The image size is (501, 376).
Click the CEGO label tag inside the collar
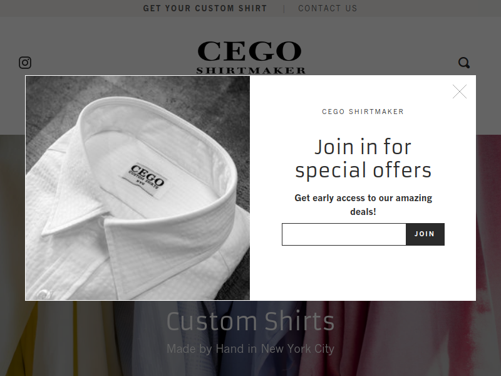147,178
